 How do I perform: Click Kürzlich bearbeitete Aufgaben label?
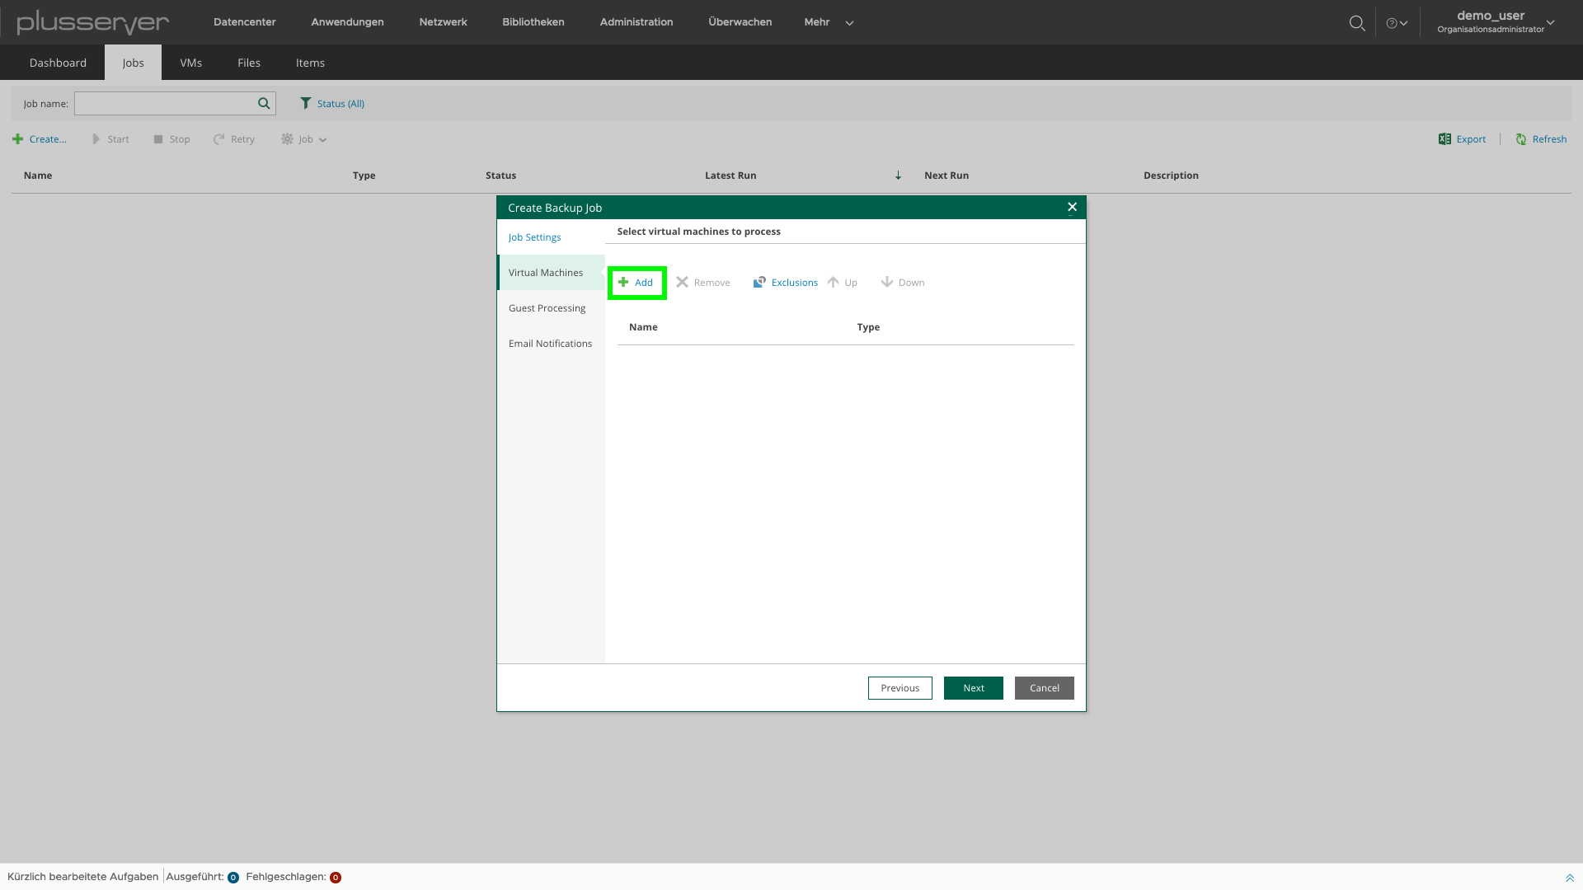click(x=82, y=877)
